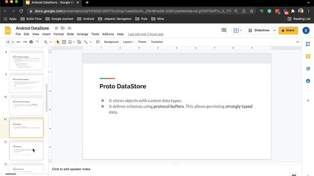Open insert image dropdown arrow
The height and width of the screenshot is (176, 314).
[x=74, y=42]
